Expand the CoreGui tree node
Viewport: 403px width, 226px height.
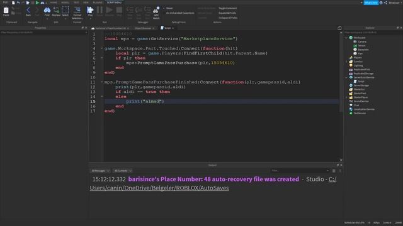(x=346, y=62)
